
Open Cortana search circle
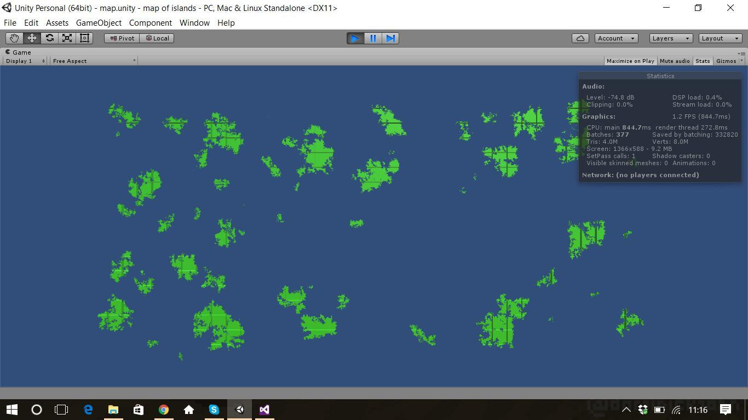coord(37,410)
